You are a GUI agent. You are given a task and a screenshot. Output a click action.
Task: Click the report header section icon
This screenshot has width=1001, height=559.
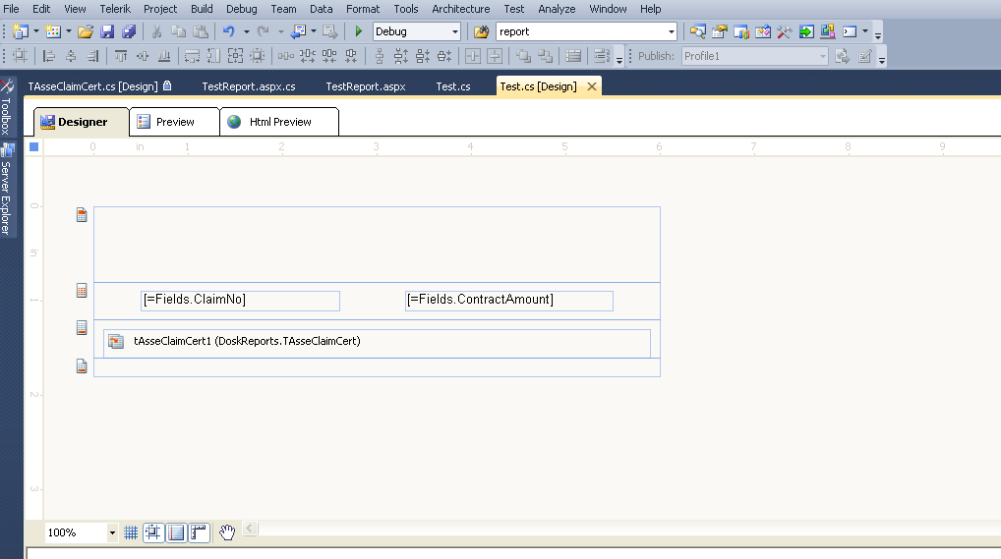pyautogui.click(x=82, y=215)
